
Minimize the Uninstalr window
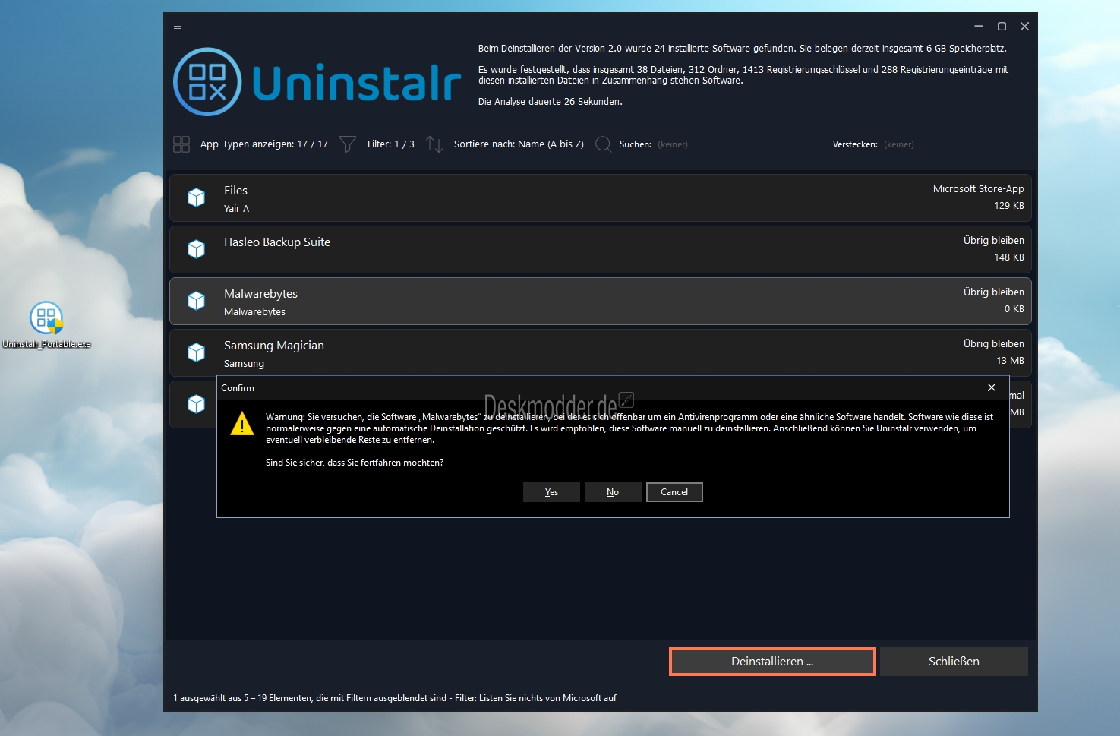point(979,26)
